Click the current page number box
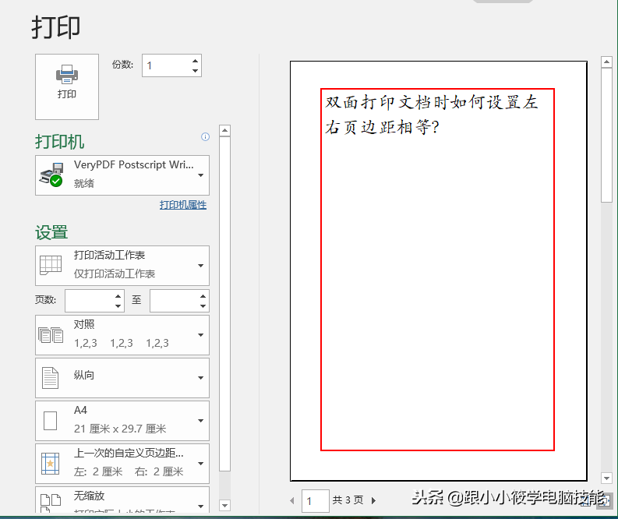This screenshot has height=519, width=618. 315,500
